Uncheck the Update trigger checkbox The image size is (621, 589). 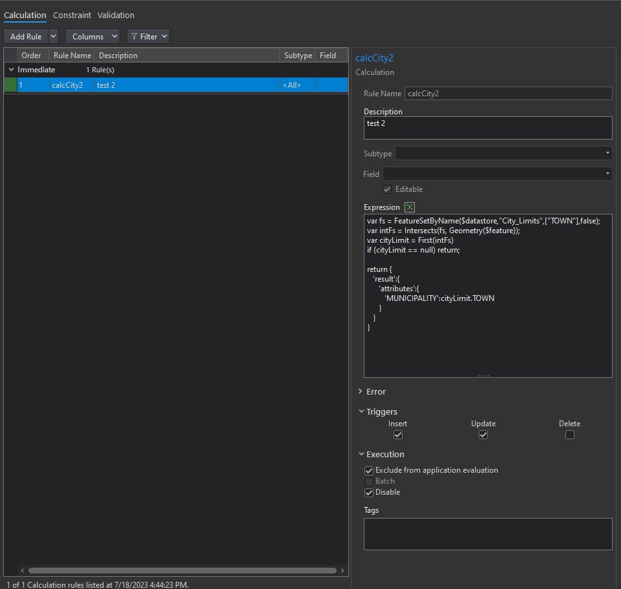point(483,435)
